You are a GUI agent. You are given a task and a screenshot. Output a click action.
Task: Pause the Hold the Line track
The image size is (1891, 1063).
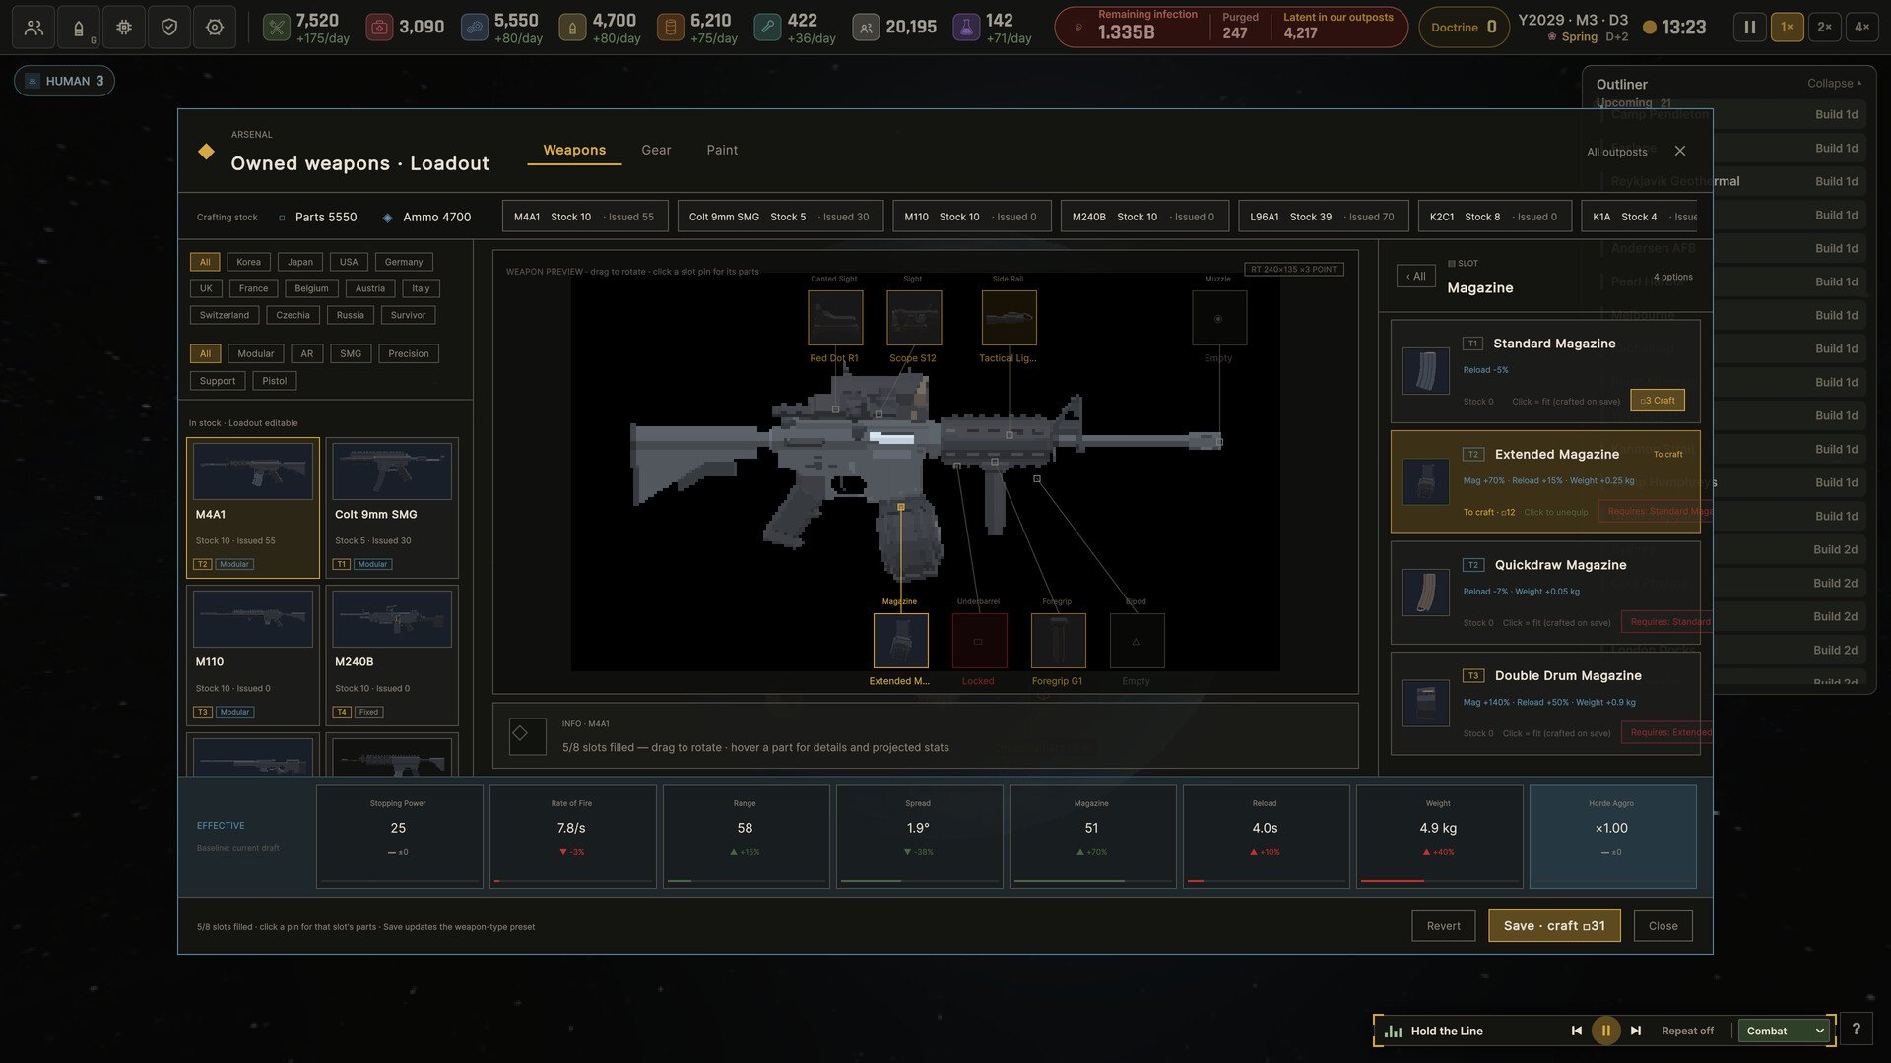click(1605, 1031)
